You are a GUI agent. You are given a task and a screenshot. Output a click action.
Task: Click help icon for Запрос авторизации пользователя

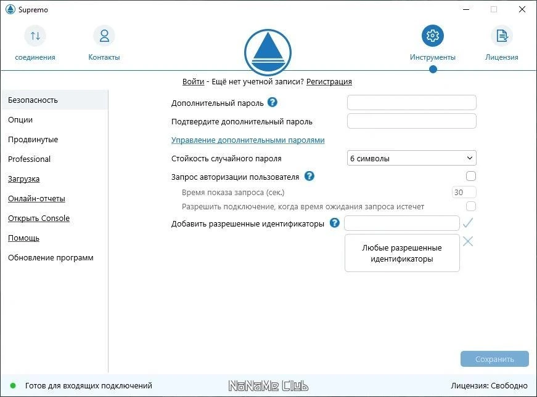coord(309,176)
